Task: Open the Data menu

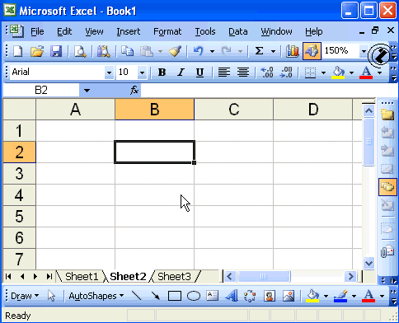Action: [x=238, y=31]
